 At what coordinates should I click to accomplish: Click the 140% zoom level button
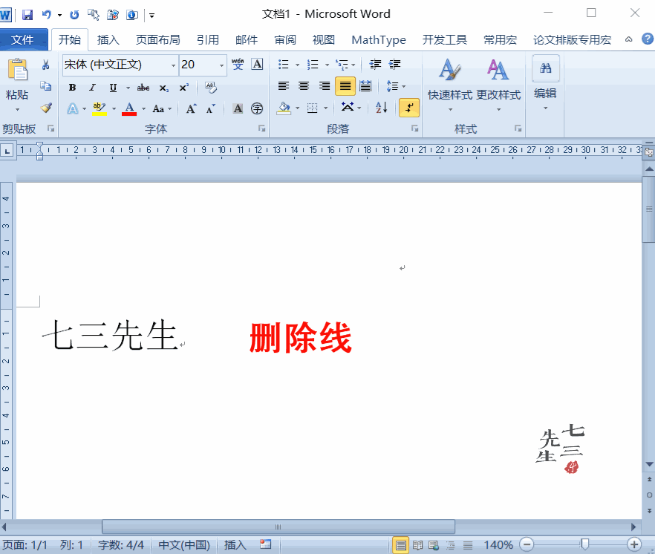[498, 545]
